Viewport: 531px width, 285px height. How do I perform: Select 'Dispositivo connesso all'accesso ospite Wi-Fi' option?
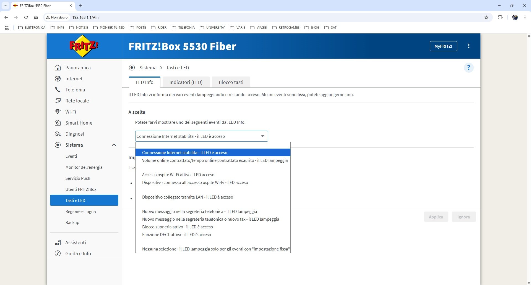pos(213,183)
